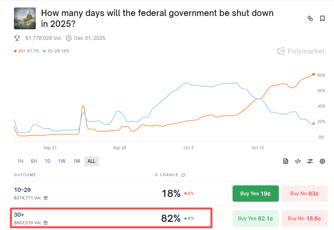Click Buy No 18.8¢ for 30+
Screen dimensions: 334x230
pos(304,218)
